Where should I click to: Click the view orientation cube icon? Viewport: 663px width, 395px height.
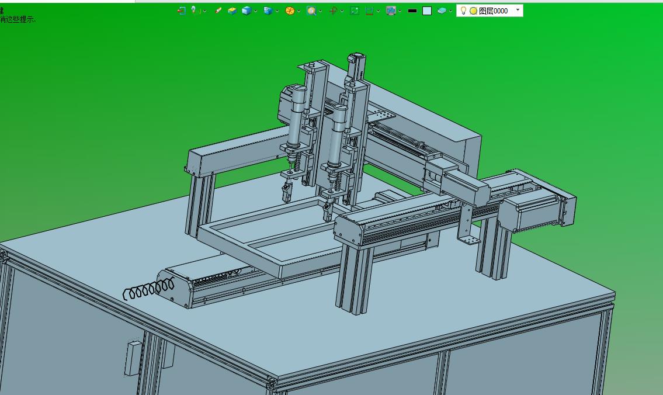click(268, 11)
